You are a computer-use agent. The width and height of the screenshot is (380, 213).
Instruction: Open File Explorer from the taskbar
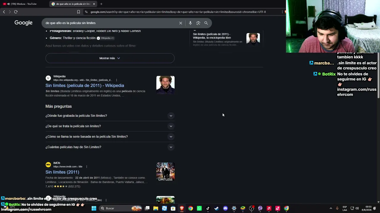156,208
